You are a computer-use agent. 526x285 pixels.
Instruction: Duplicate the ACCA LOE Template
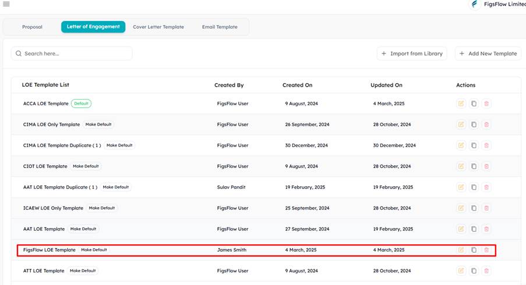click(474, 104)
